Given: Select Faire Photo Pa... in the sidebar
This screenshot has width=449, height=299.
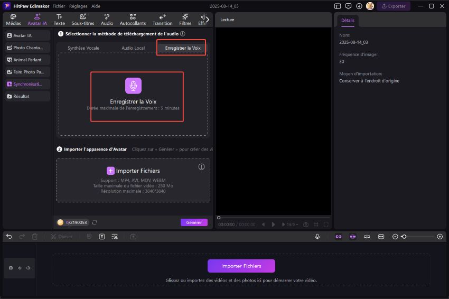Looking at the screenshot, I should tap(27, 72).
